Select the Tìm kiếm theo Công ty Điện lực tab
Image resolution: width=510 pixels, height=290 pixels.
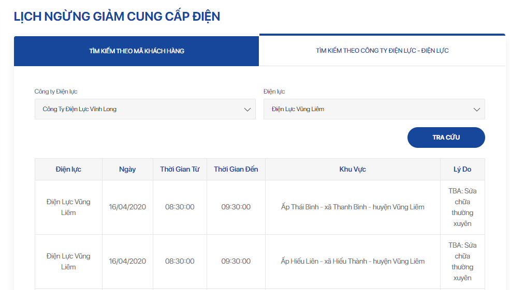point(382,51)
